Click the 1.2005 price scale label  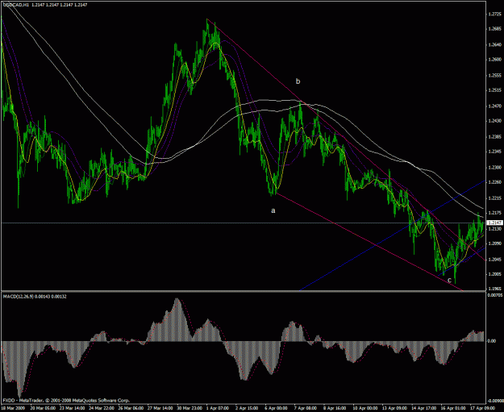[x=494, y=274]
